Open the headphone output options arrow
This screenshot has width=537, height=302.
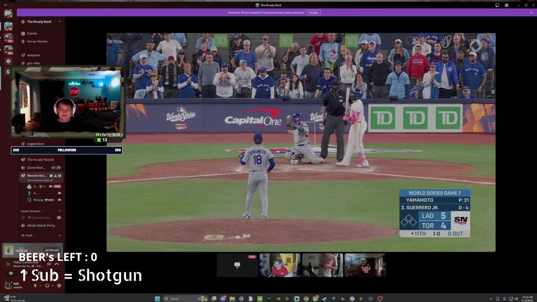click(52, 286)
